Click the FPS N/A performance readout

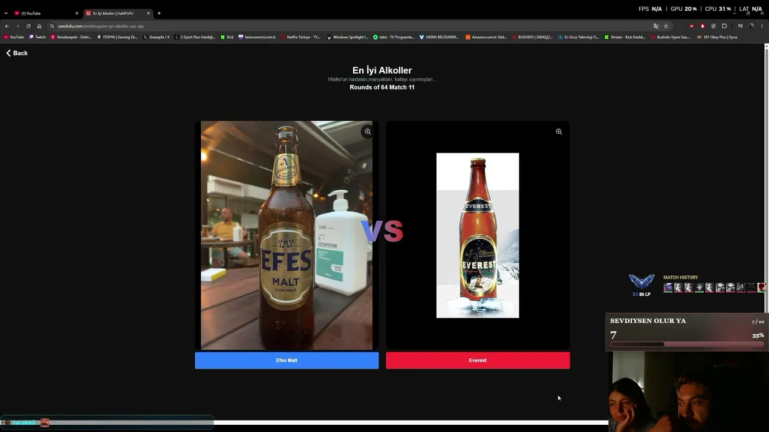click(x=650, y=9)
